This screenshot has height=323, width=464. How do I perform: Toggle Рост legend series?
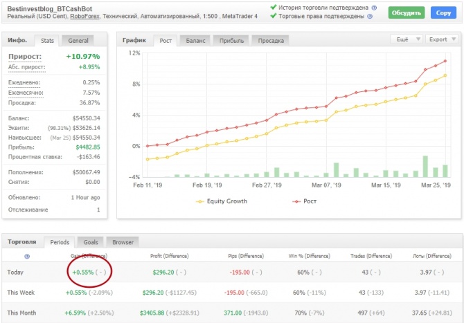[x=305, y=201]
